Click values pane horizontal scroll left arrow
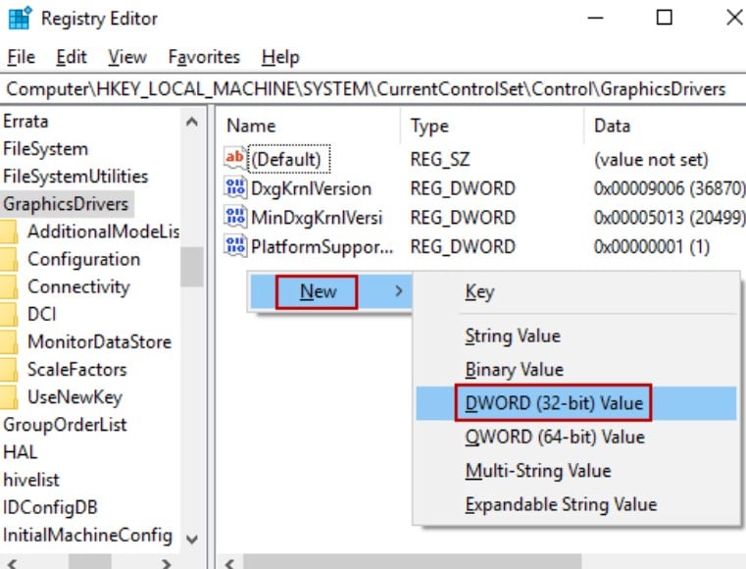The height and width of the screenshot is (569, 746). (229, 564)
